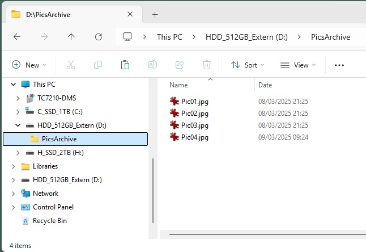Viewport: 366px width, 252px height.
Task: Click the Share icon in toolbar
Action: [180, 65]
